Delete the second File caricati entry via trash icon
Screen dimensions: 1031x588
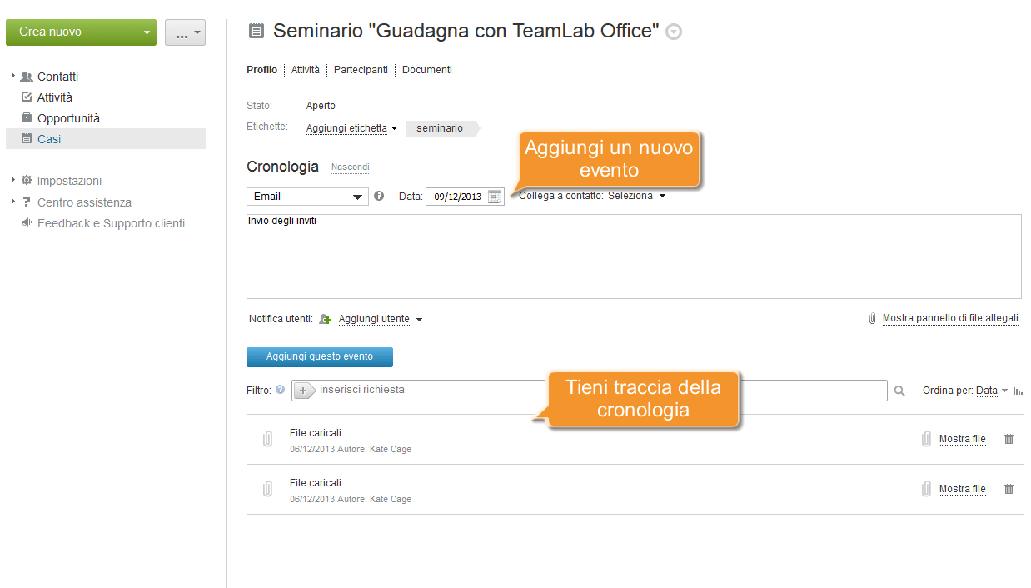point(1009,489)
